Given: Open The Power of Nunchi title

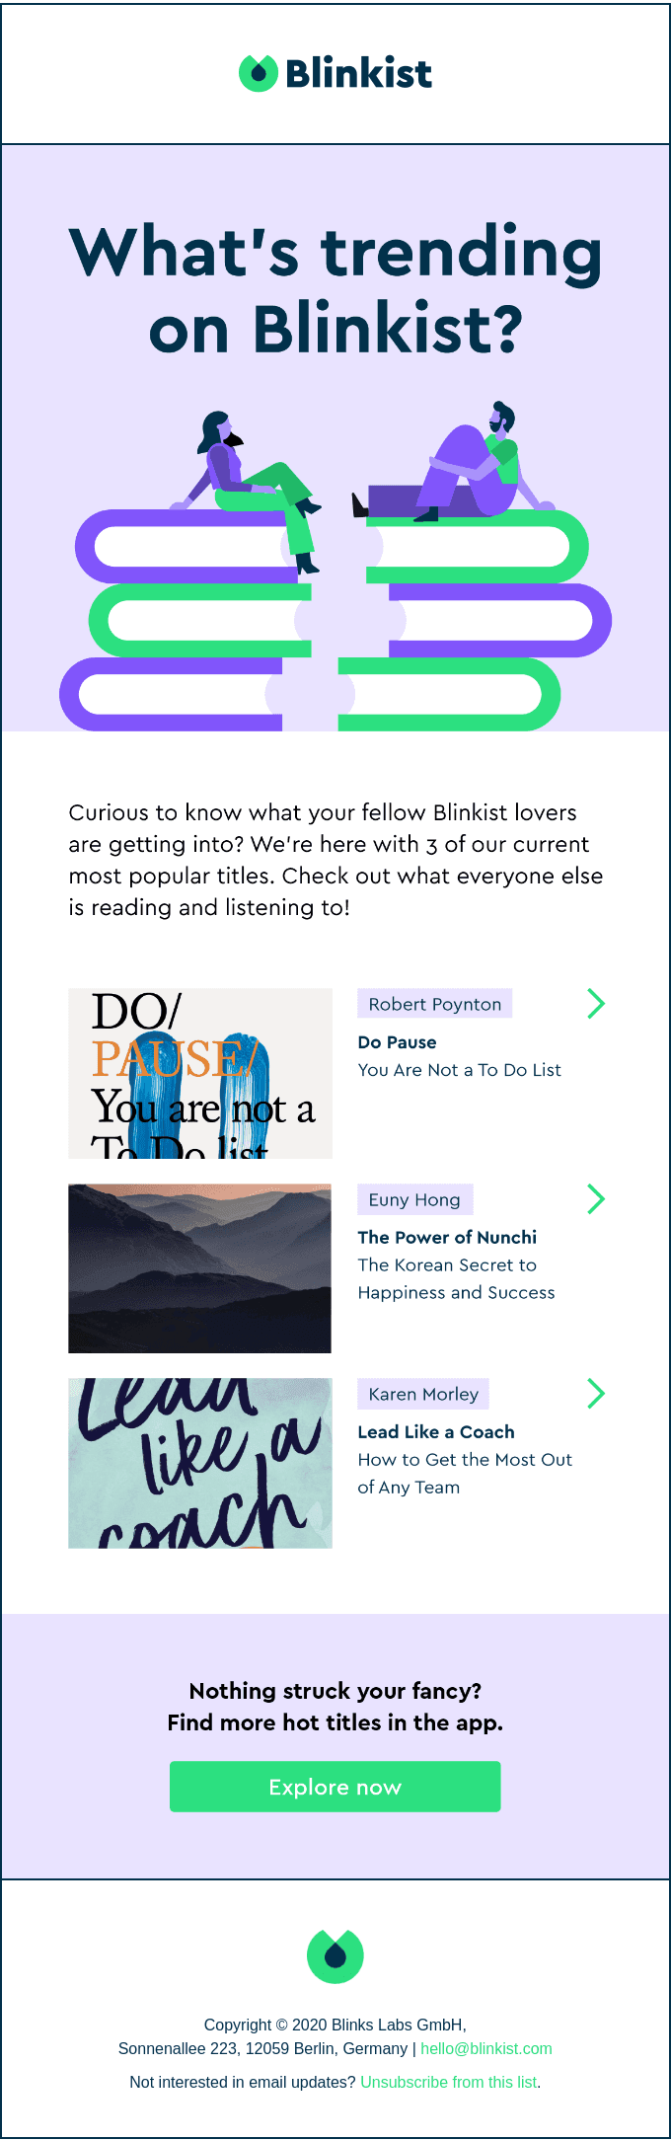Looking at the screenshot, I should pos(447,1237).
